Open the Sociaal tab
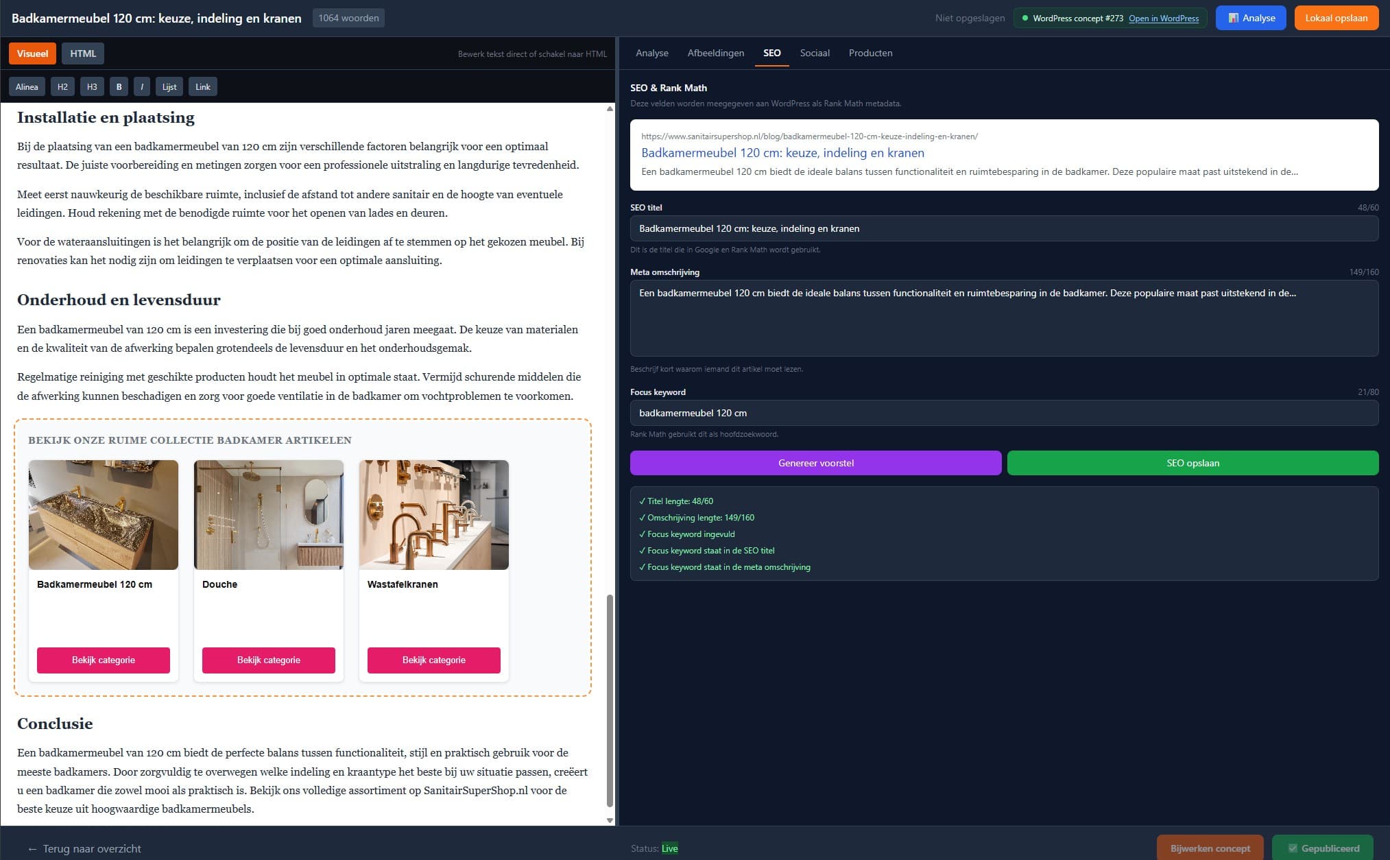The height and width of the screenshot is (860, 1390). (x=815, y=53)
